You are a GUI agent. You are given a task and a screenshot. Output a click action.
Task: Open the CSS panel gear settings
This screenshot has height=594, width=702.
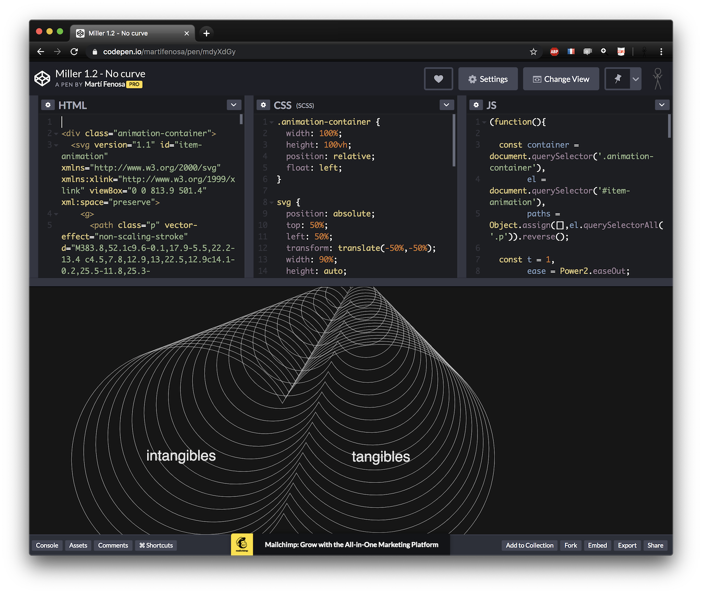tap(263, 105)
